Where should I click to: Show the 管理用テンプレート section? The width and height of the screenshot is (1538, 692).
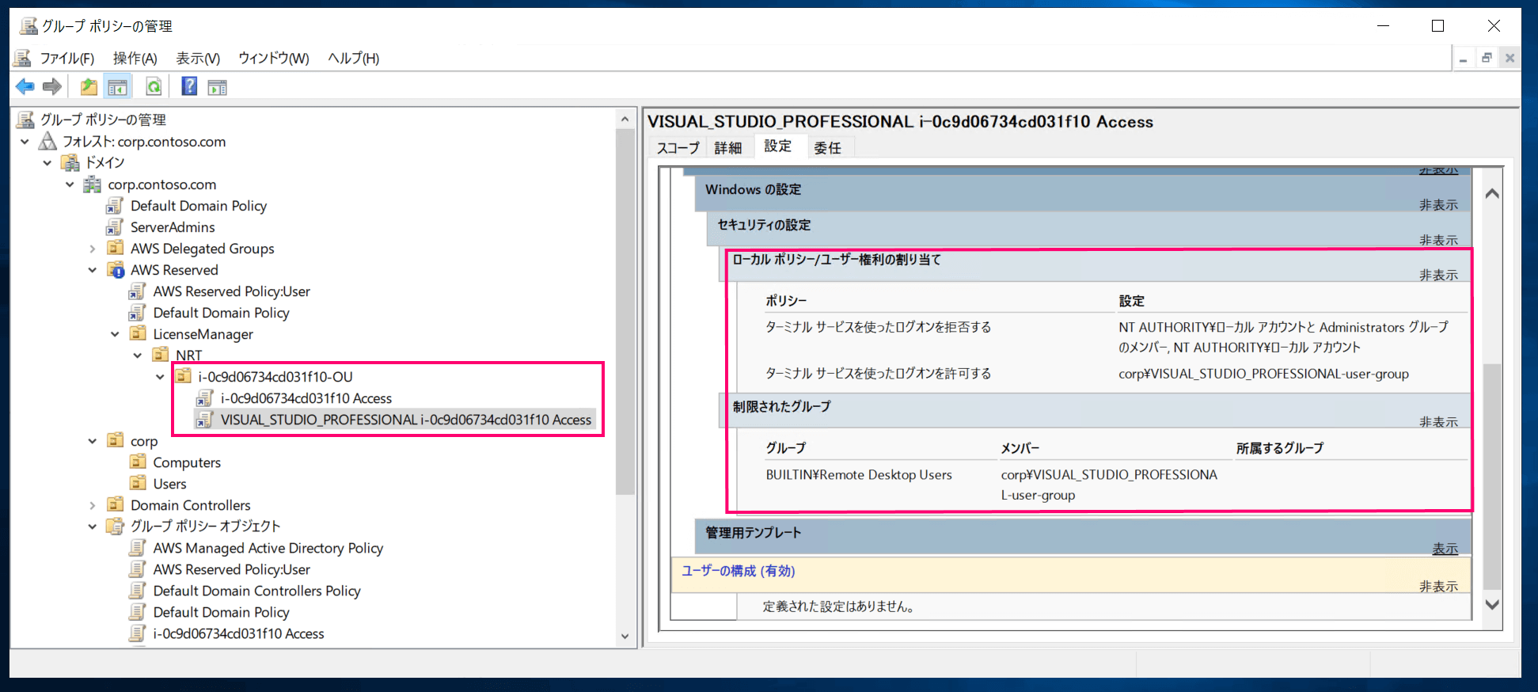tap(1445, 549)
